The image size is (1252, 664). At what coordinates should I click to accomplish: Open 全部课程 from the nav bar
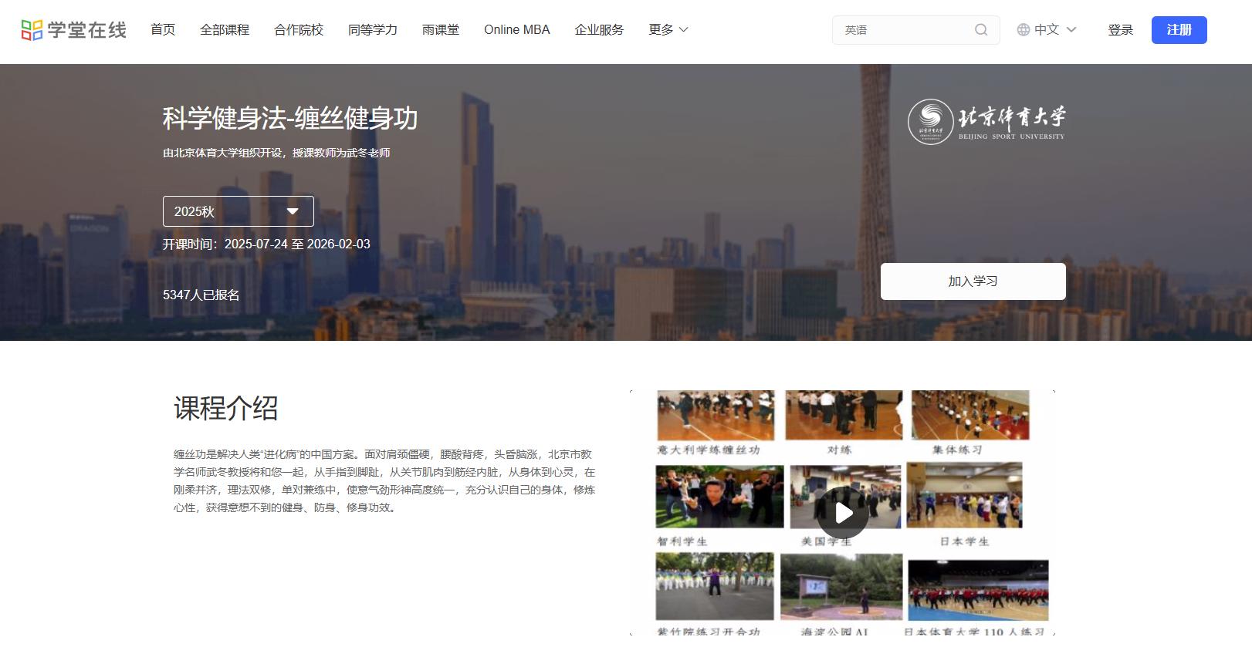tap(225, 30)
